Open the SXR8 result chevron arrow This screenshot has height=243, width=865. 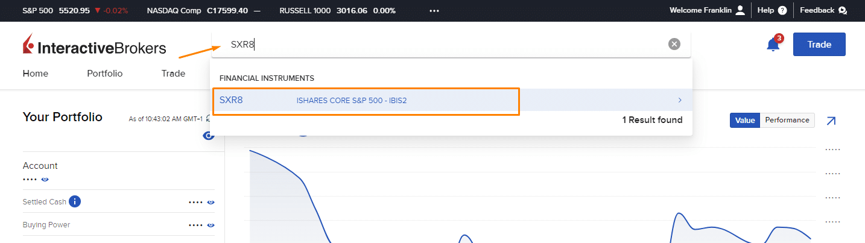click(680, 100)
